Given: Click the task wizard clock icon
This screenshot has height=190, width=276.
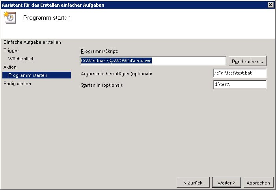Looking at the screenshot, I should 9,18.
